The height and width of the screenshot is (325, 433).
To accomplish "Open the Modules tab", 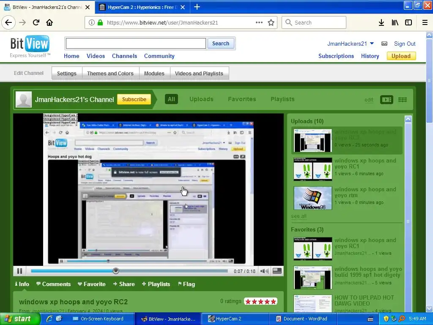I will coord(154,73).
